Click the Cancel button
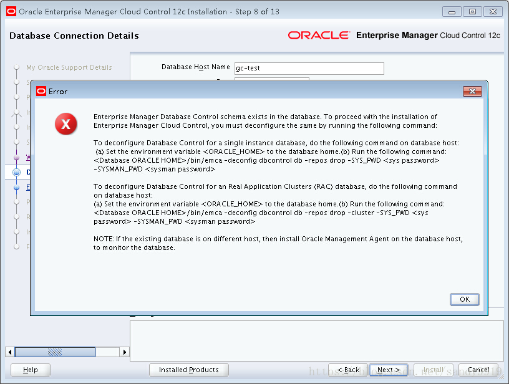This screenshot has width=509, height=384. click(x=478, y=370)
